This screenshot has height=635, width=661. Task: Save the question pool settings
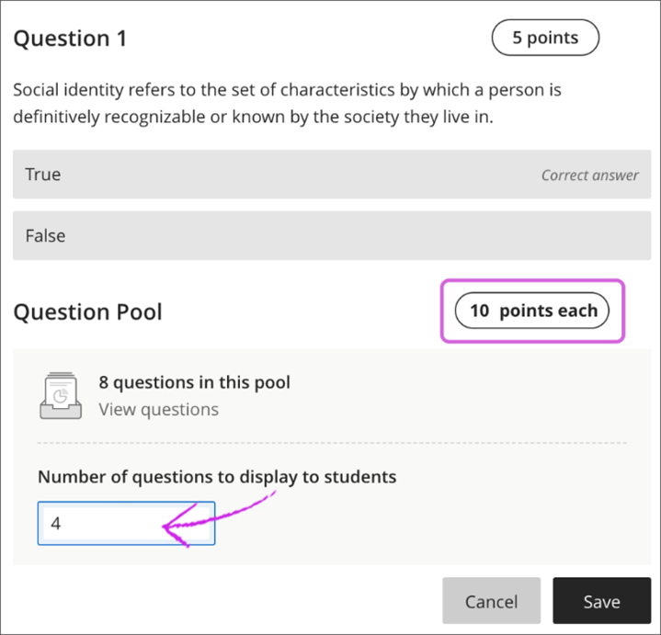pyautogui.click(x=601, y=602)
